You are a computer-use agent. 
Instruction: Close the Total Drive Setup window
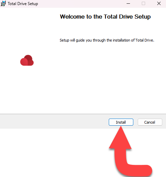pyautogui.click(x=159, y=3)
